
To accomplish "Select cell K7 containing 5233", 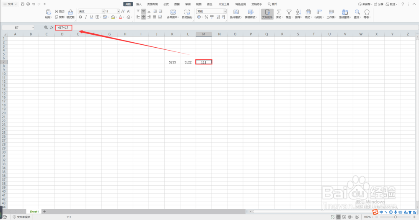I will 172,62.
